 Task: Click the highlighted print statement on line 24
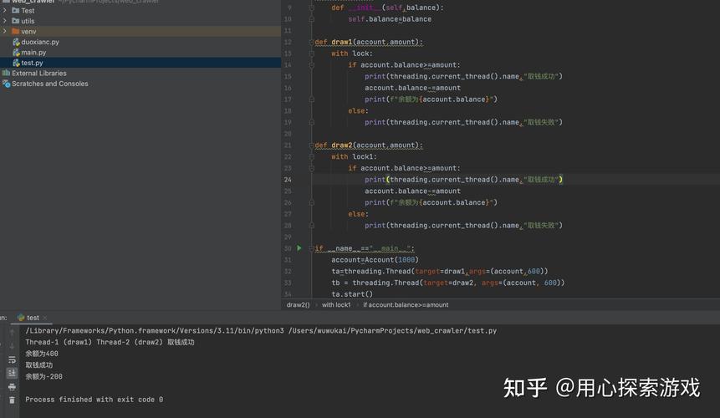pyautogui.click(x=463, y=180)
